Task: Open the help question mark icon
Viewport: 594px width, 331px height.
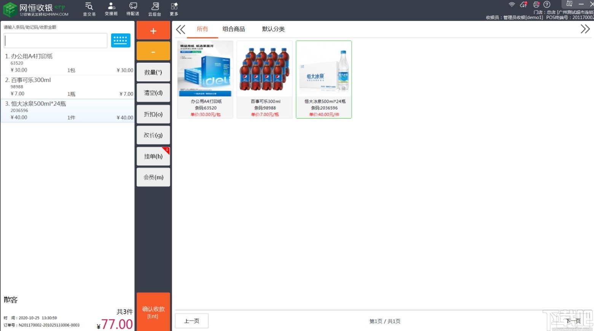Action: pyautogui.click(x=547, y=5)
